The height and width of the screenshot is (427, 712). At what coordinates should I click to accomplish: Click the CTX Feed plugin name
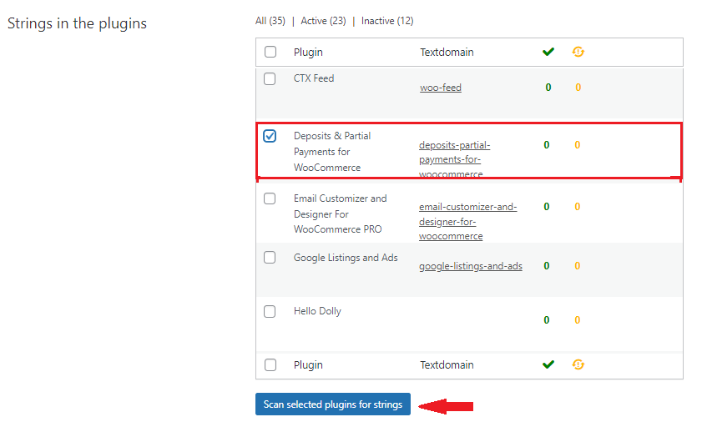coord(314,78)
